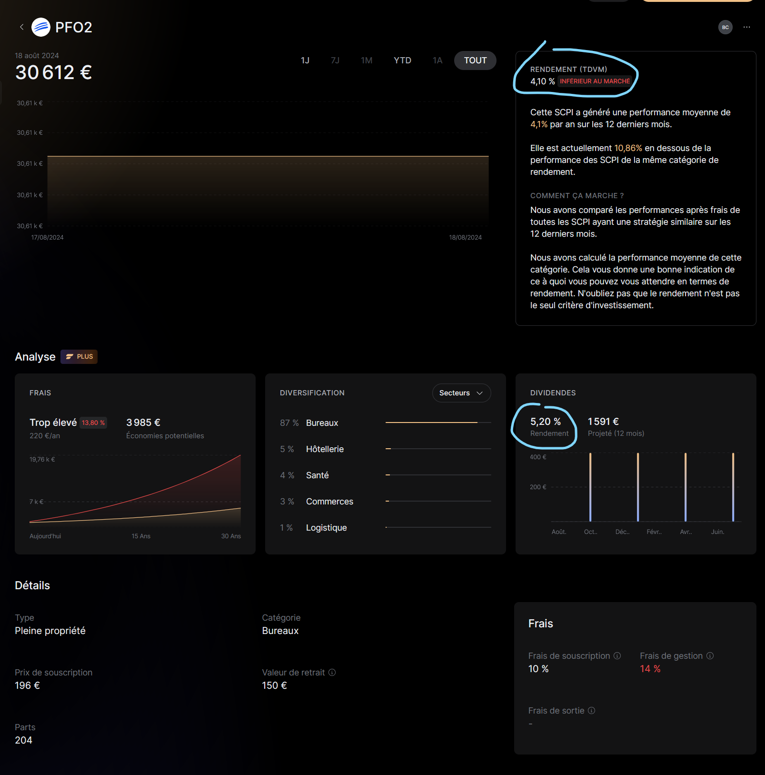This screenshot has height=775, width=765.
Task: Click the Bureaux category value in Détails
Action: (x=280, y=631)
